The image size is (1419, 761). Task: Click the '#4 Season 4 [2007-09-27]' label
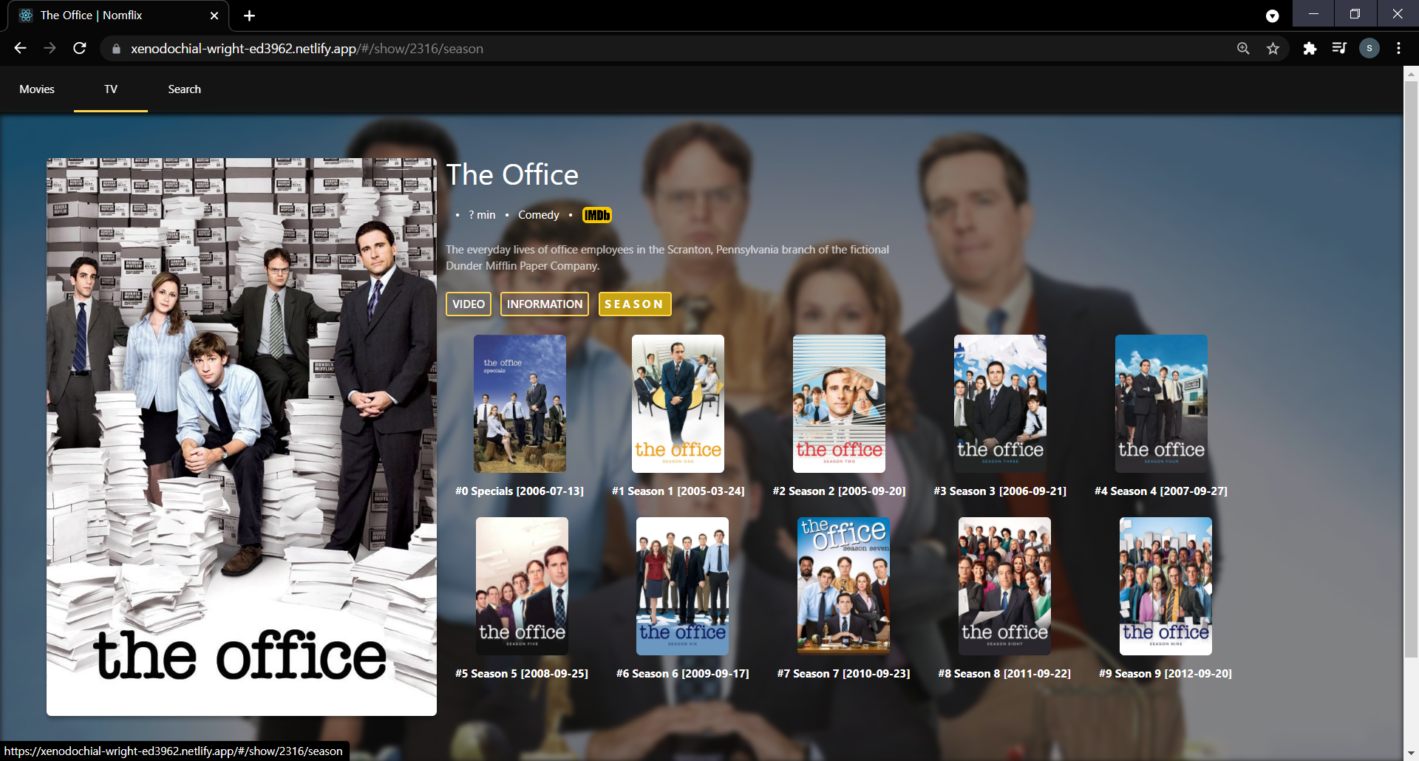pyautogui.click(x=1161, y=491)
